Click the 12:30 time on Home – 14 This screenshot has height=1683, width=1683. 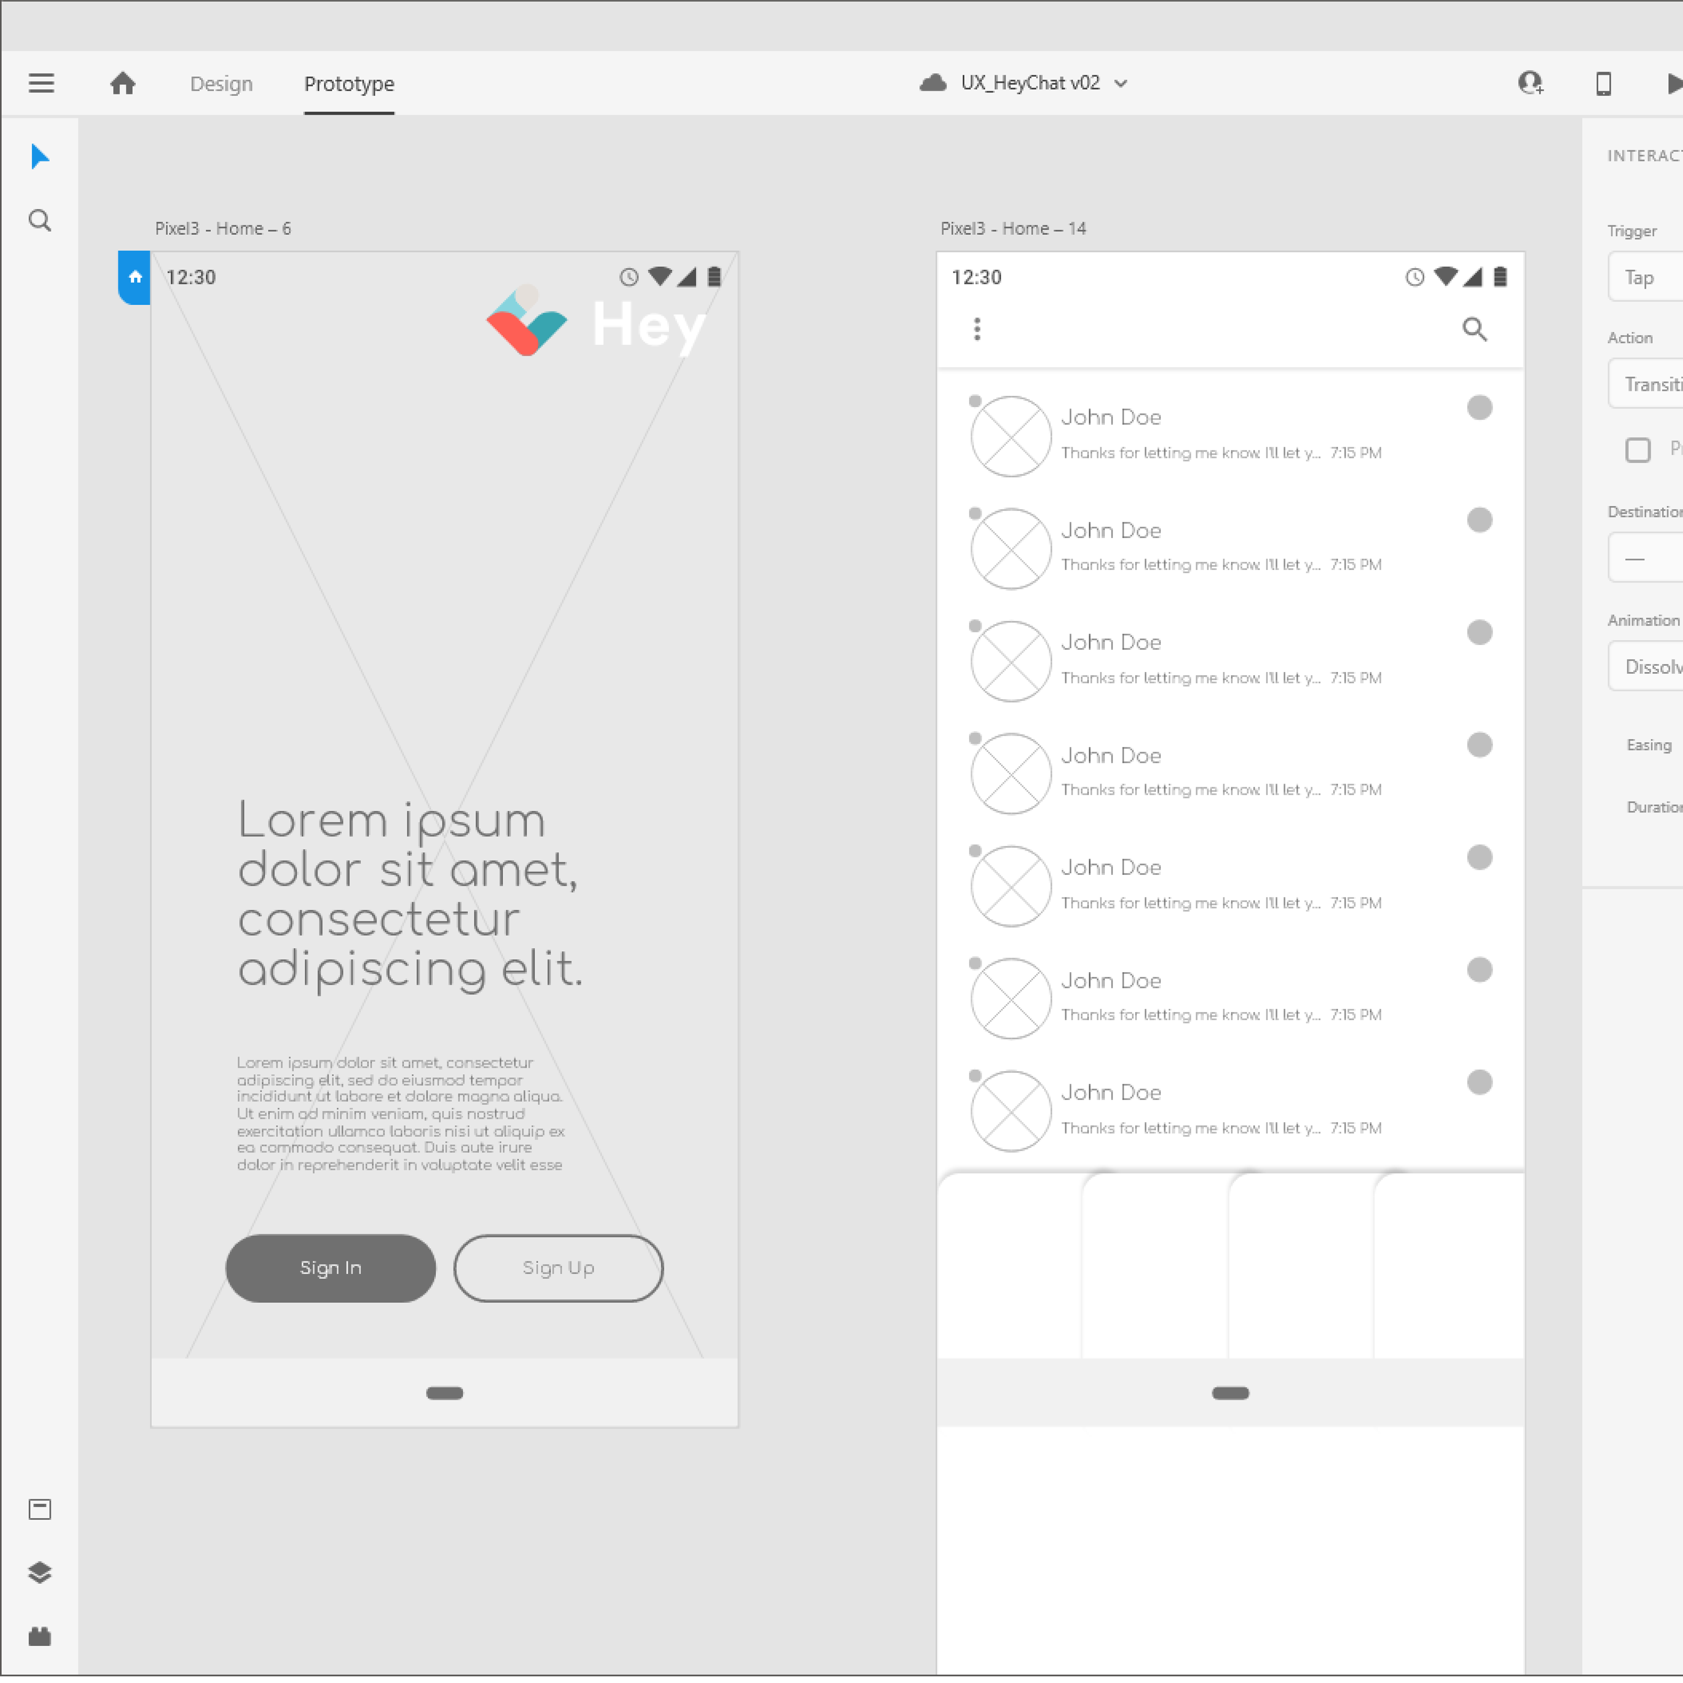976,277
